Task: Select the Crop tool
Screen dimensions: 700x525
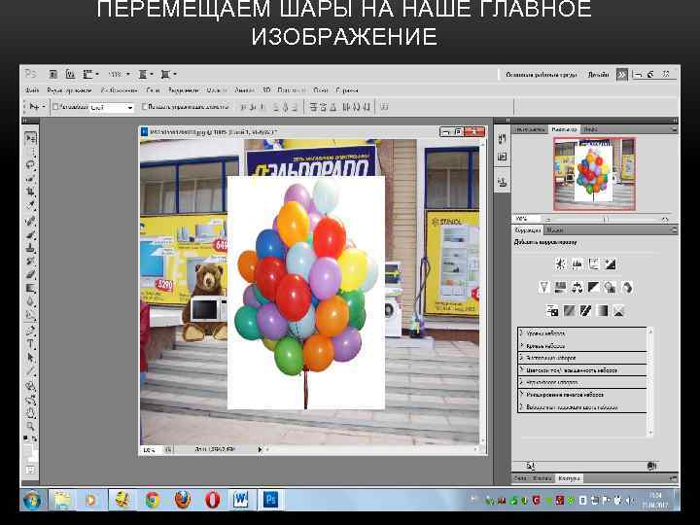Action: [30, 192]
